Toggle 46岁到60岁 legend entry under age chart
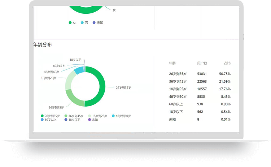271x167 pixels. tap(121, 116)
